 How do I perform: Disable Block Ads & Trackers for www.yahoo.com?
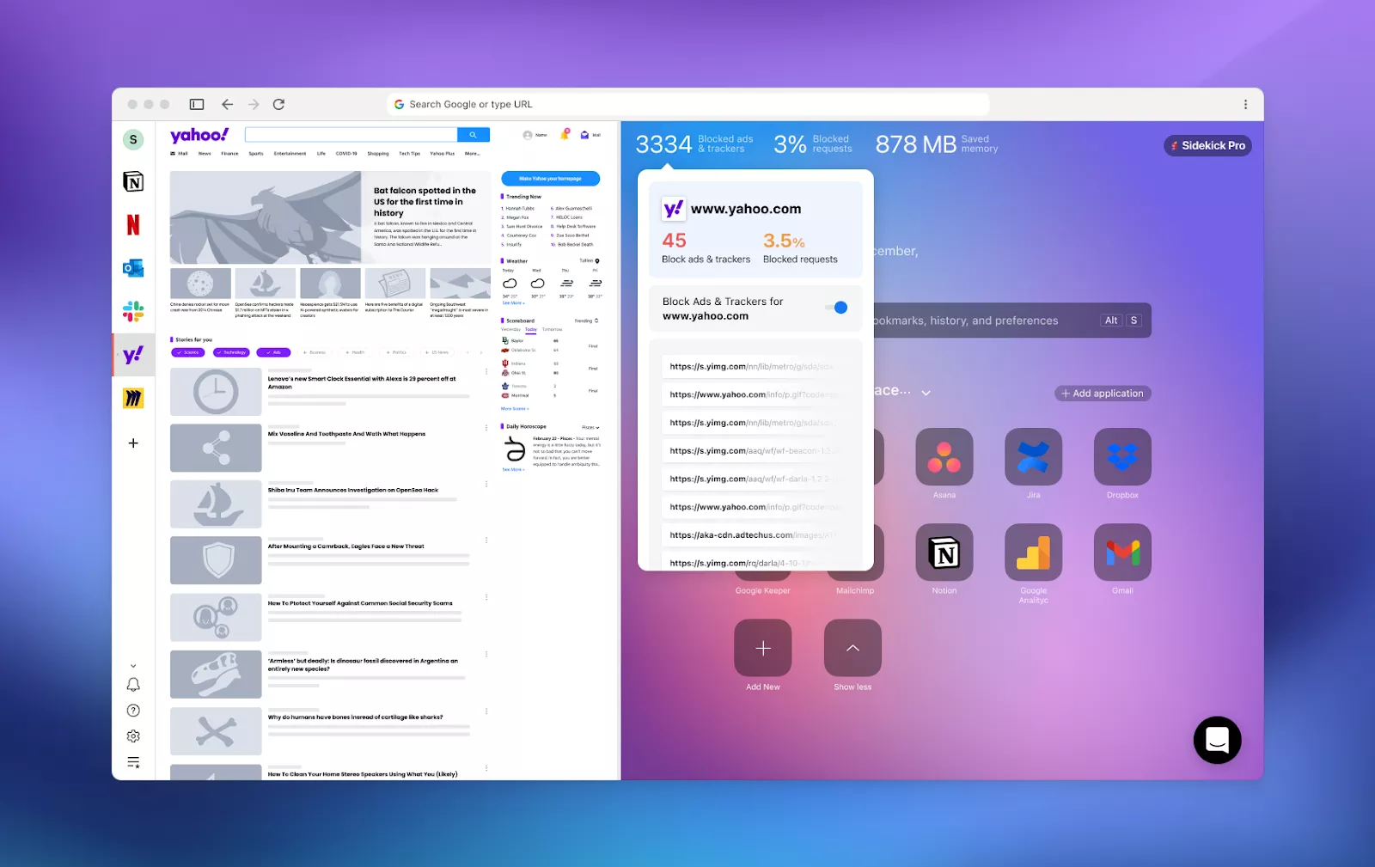coord(836,308)
